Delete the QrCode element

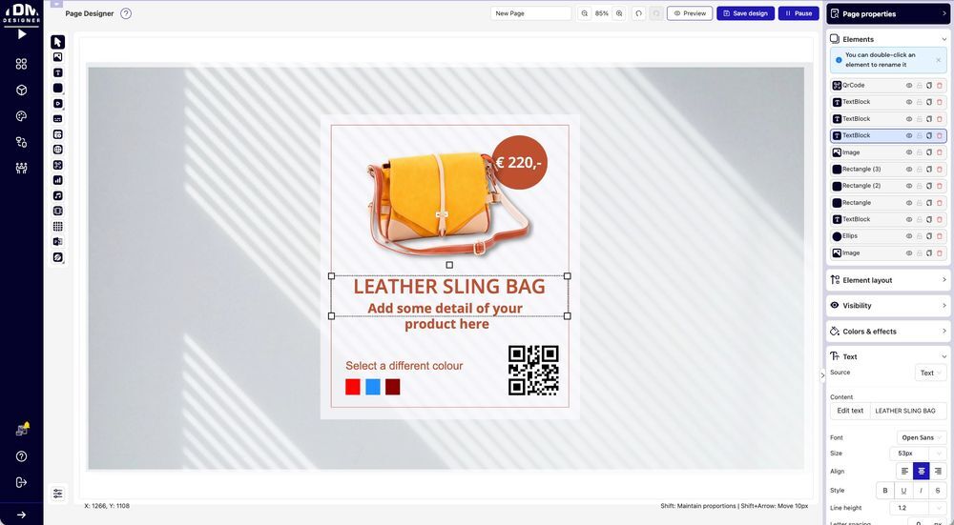point(940,86)
